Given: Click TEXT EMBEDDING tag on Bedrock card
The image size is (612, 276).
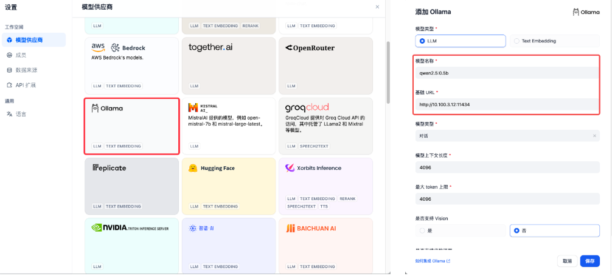Looking at the screenshot, I should click(x=123, y=86).
